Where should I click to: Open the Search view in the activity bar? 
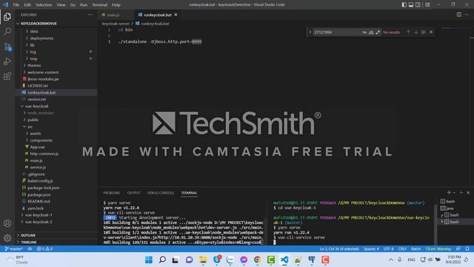(x=7, y=31)
